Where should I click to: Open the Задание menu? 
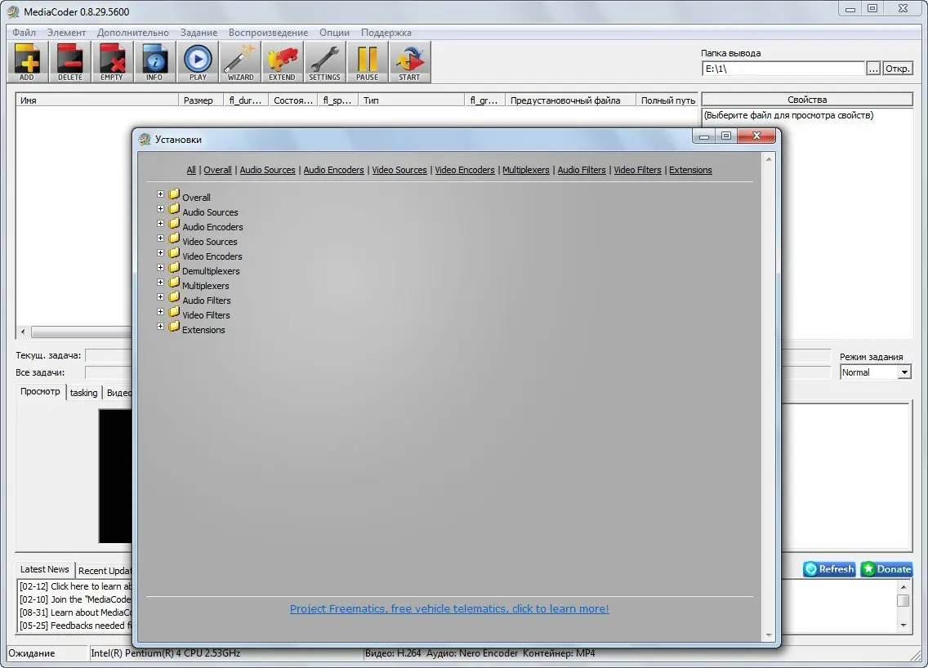pyautogui.click(x=199, y=33)
